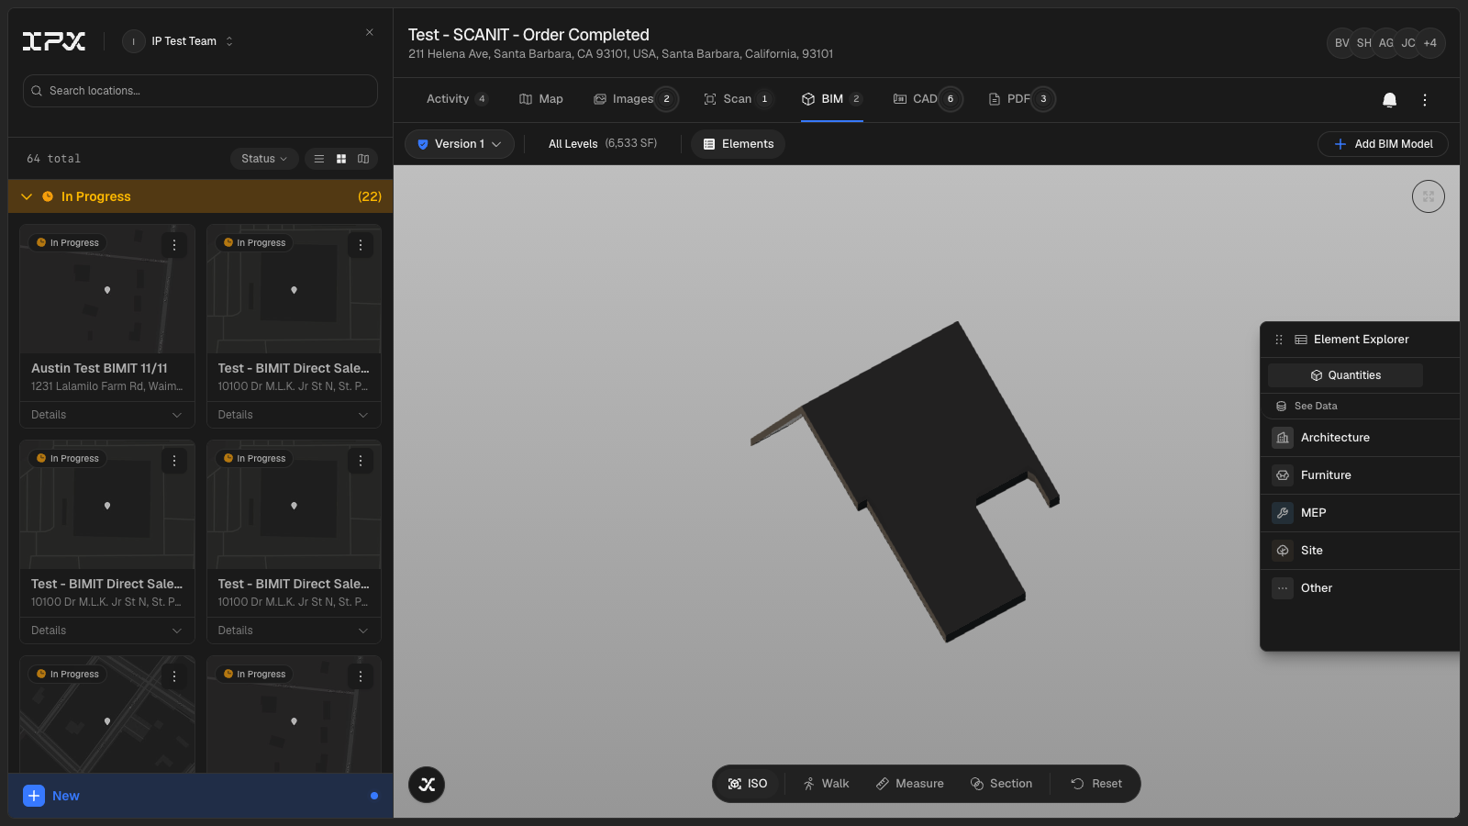This screenshot has height=826, width=1468.
Task: Open kebab menu on top-right BIMIT Direct Sale card
Action: coord(361,245)
